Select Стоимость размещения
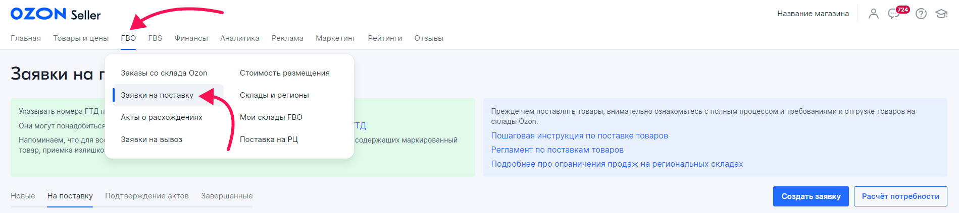 coord(285,73)
